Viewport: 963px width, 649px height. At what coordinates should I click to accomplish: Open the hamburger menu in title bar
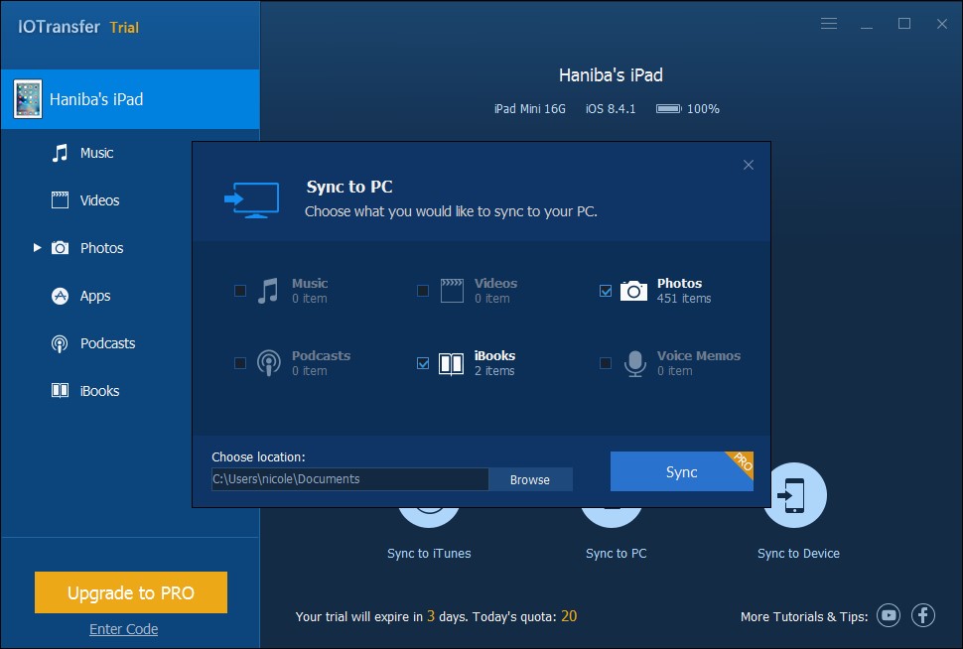click(x=829, y=24)
